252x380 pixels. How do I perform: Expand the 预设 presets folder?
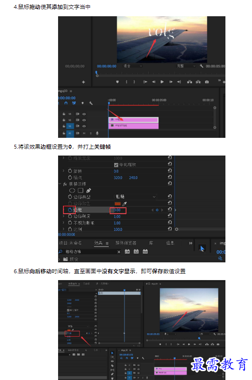(60, 259)
